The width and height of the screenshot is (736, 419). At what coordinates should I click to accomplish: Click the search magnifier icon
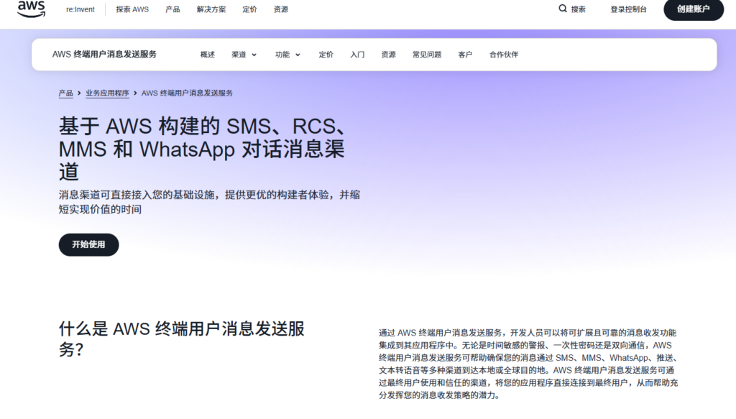coord(562,9)
